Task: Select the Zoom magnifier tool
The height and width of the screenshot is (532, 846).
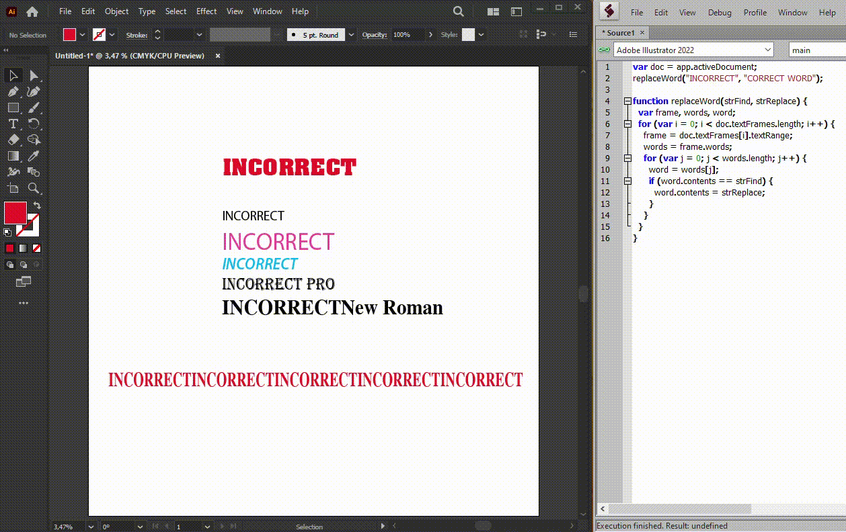Action: 34,188
